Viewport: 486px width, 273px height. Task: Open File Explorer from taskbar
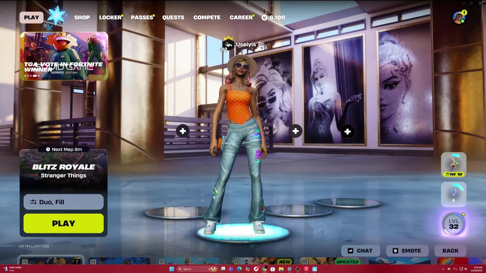click(x=281, y=269)
